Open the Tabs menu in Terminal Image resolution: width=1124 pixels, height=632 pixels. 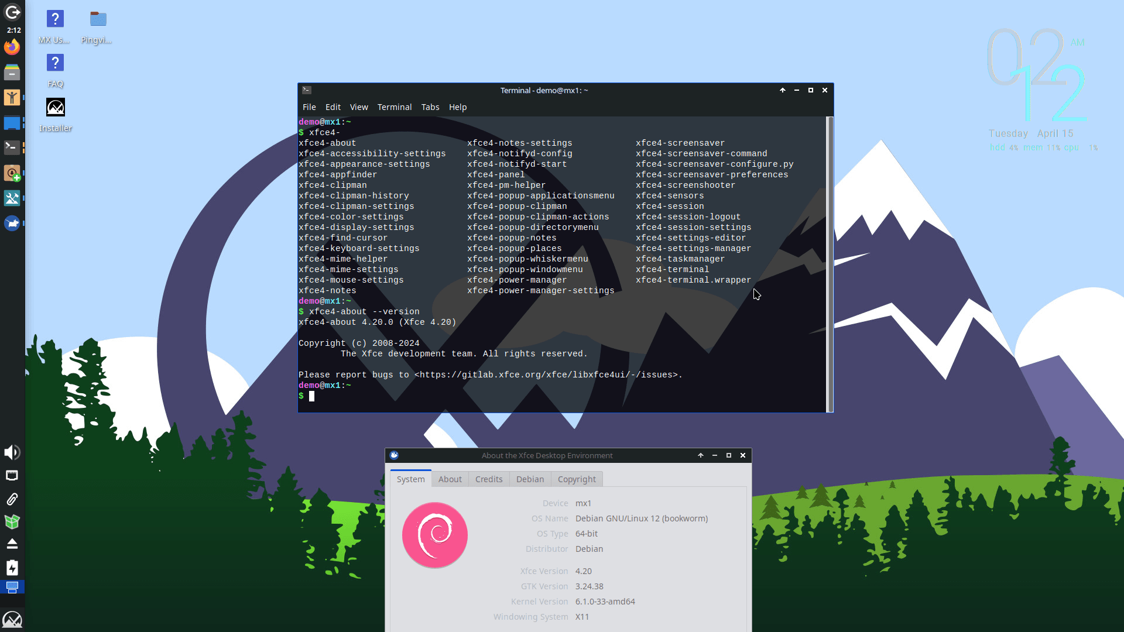click(430, 107)
